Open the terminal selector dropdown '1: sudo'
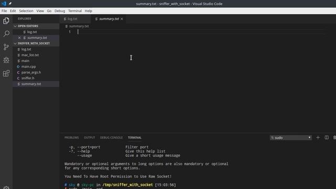 click(290, 138)
